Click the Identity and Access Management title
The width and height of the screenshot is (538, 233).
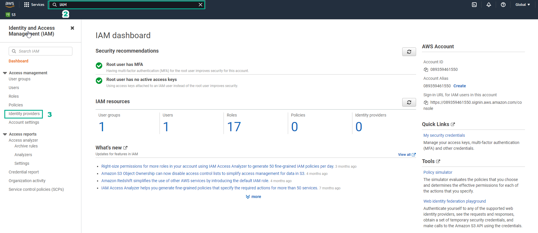click(x=32, y=31)
